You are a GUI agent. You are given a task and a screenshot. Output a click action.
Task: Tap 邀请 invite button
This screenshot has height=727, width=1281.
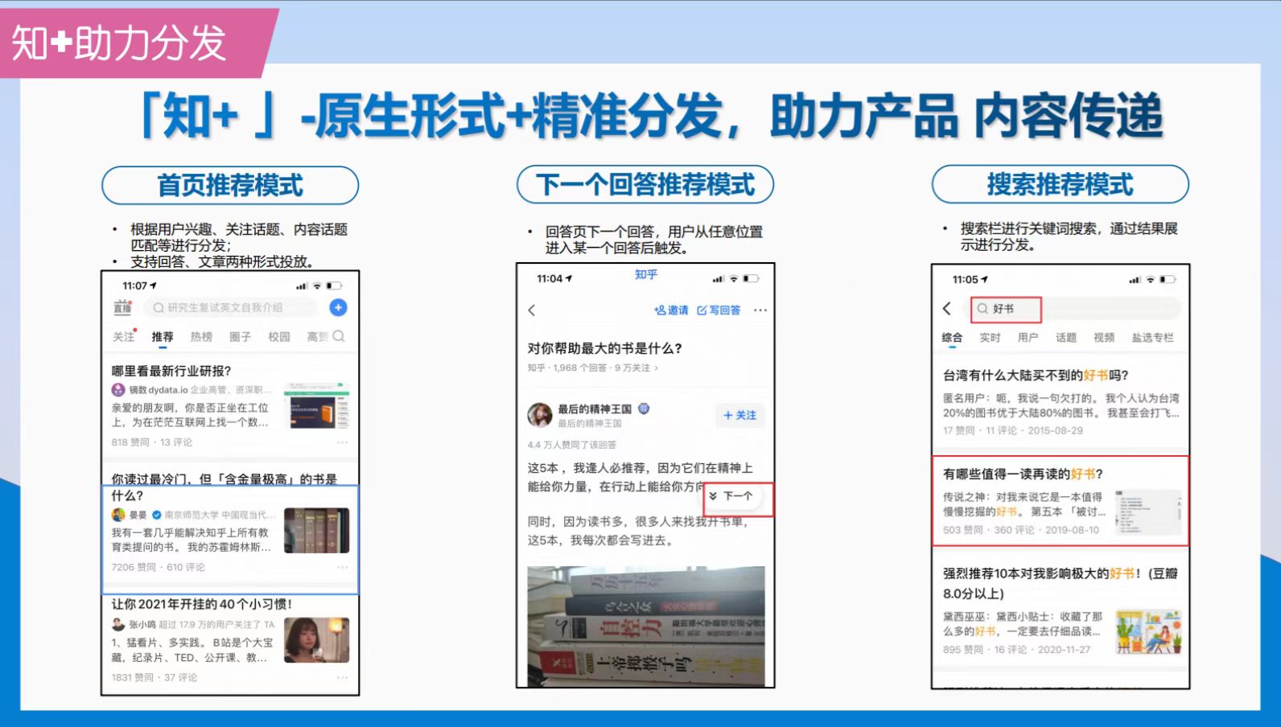tap(671, 310)
